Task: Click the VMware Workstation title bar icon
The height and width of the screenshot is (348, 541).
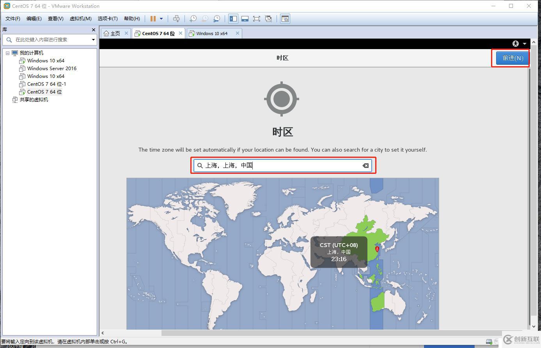Action: [x=7, y=6]
